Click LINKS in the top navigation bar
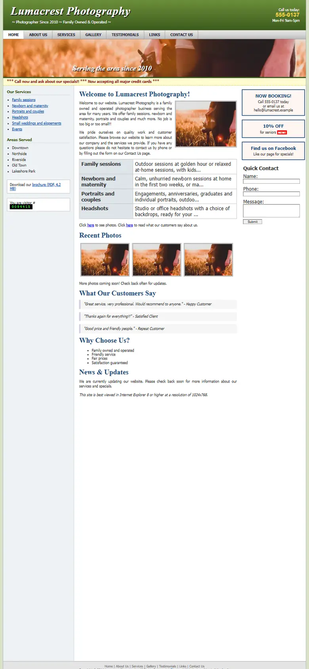Image resolution: width=309 pixels, height=669 pixels. click(154, 35)
